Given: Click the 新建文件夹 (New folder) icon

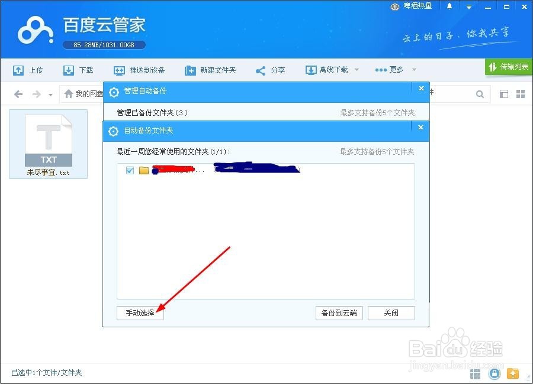Looking at the screenshot, I should 190,70.
